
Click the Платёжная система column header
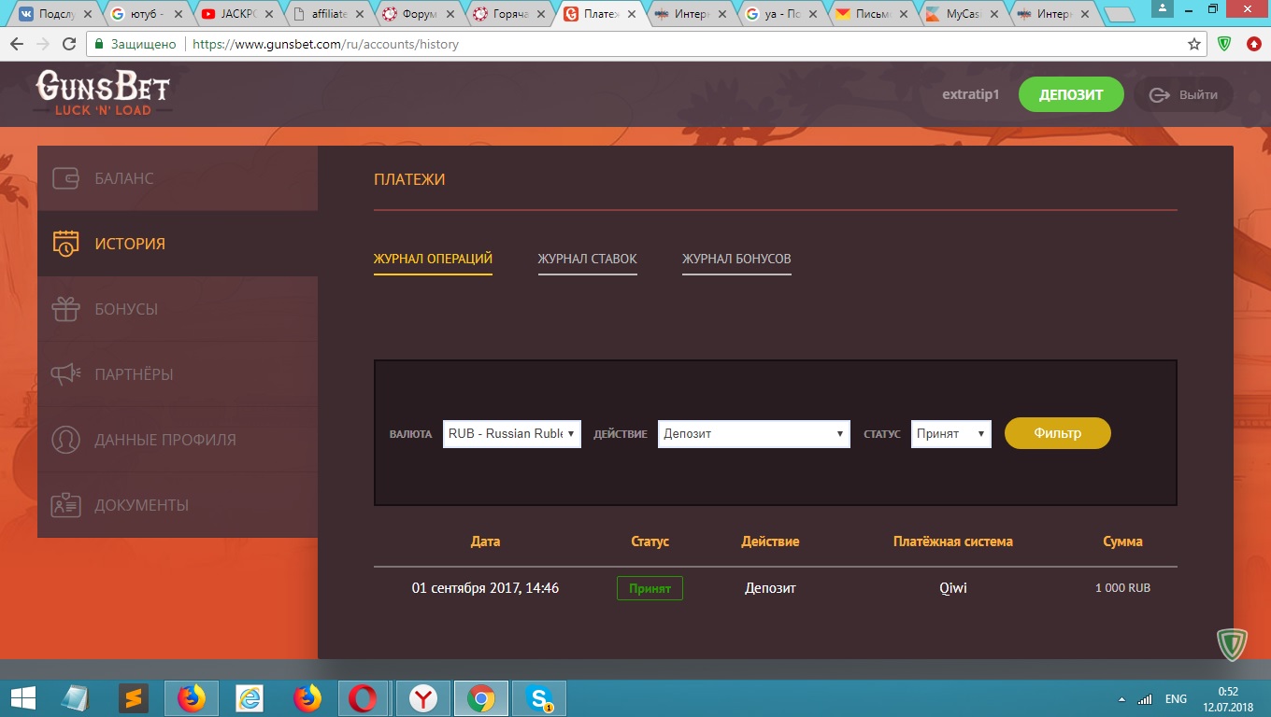pos(952,541)
